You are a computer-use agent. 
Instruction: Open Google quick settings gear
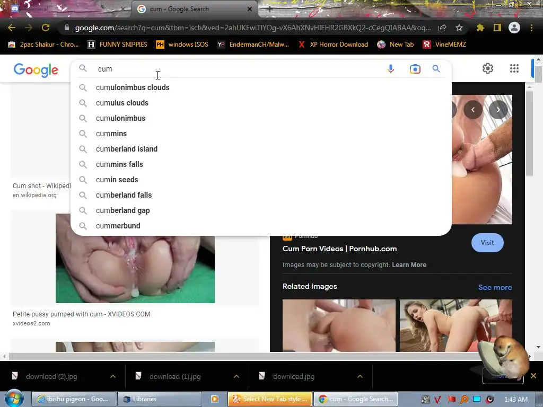coord(488,68)
